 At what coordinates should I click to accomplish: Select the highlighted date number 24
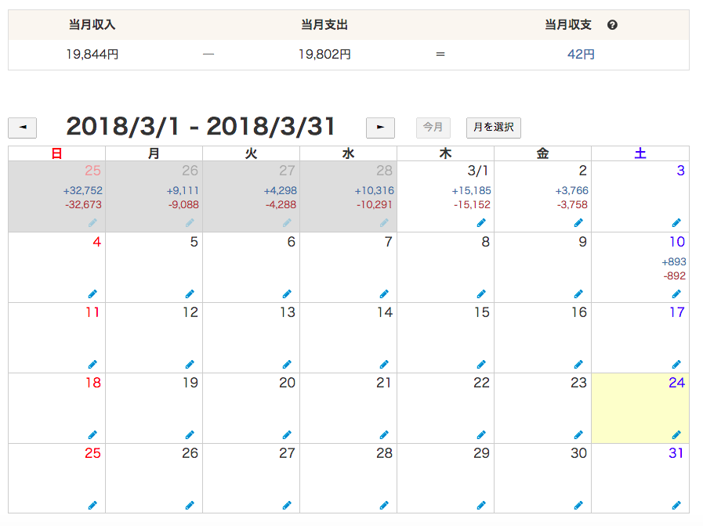click(x=676, y=383)
